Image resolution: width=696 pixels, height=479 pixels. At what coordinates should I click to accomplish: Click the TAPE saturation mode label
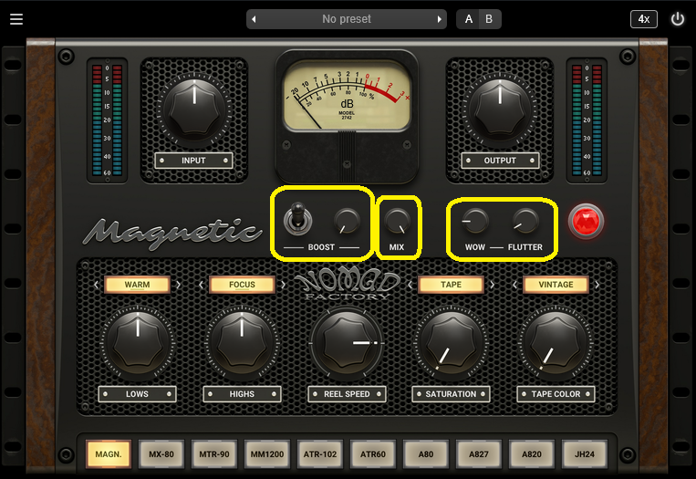tap(451, 285)
